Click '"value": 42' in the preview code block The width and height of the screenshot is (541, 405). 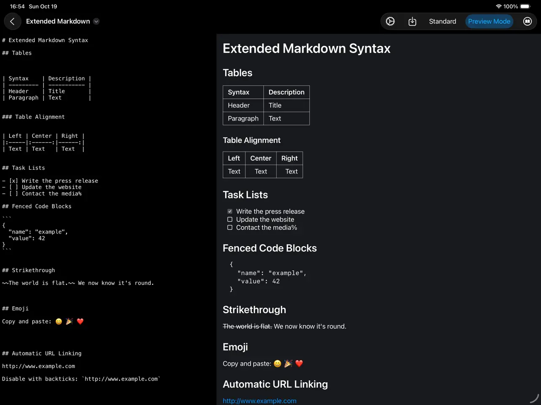point(259,281)
